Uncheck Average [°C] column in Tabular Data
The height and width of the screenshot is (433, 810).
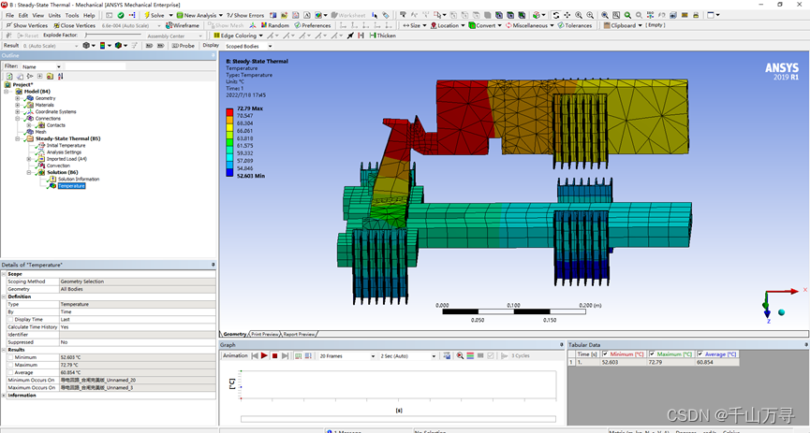coord(700,354)
